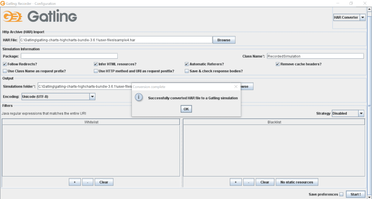
Task: Add entry with Blacklist plus button
Action: (x=236, y=182)
